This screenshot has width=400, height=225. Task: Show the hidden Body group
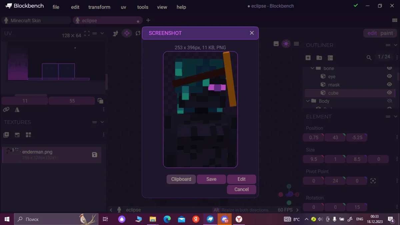coord(389,101)
